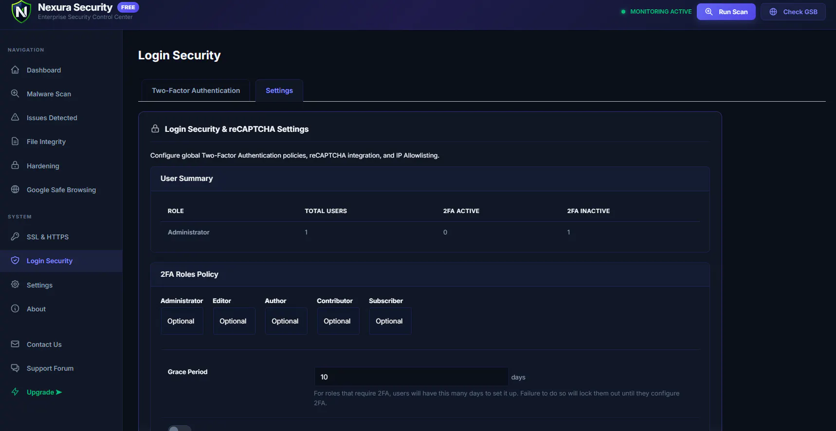
Task: Click the Grace Period days input field
Action: [x=411, y=377]
